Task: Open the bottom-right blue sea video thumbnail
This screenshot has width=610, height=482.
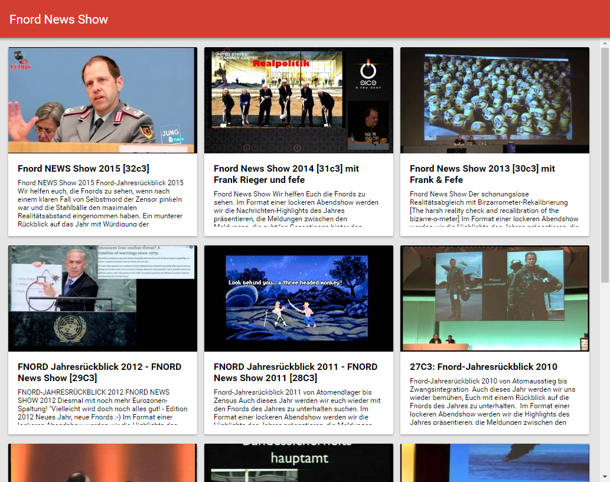Action: [x=495, y=463]
